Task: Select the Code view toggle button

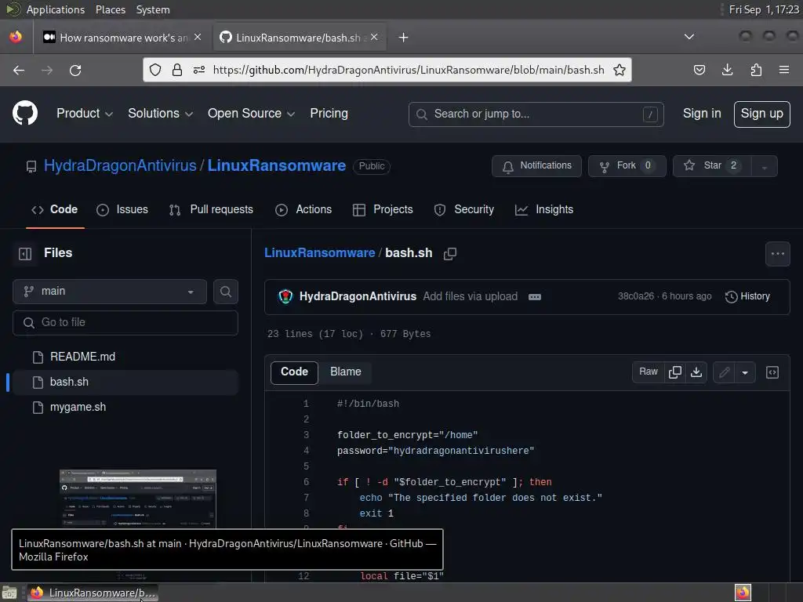Action: [x=295, y=372]
